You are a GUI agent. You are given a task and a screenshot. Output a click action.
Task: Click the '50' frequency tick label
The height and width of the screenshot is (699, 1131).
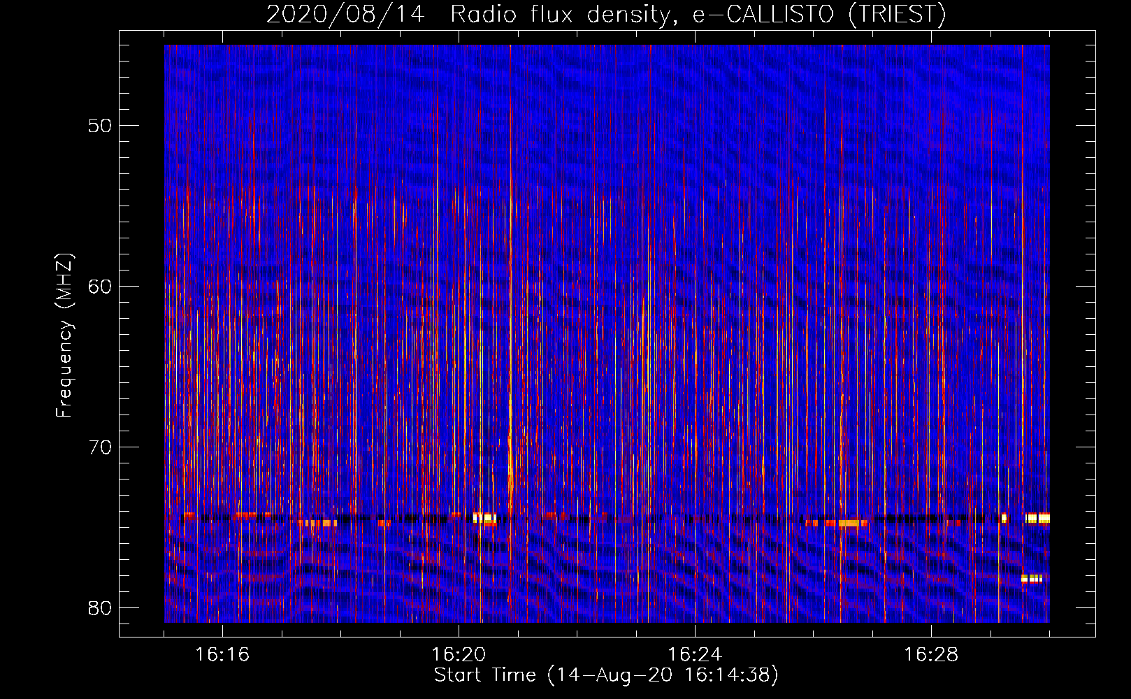pos(101,126)
